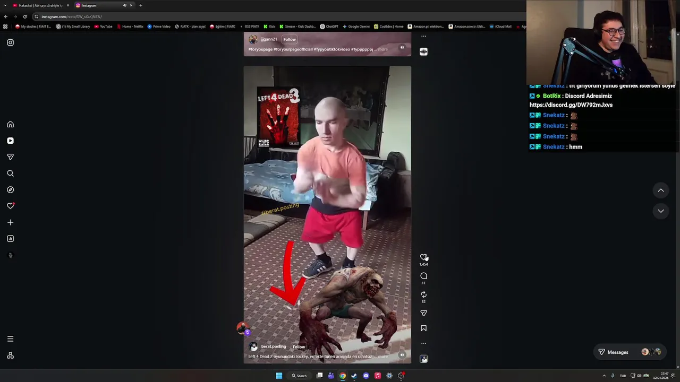Open direct messages paper-plane sidebar icon
Image resolution: width=680 pixels, height=382 pixels.
10,157
